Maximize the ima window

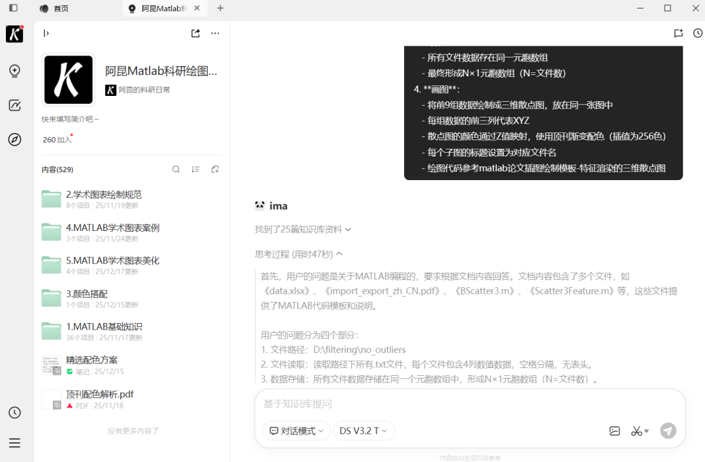pyautogui.click(x=668, y=8)
